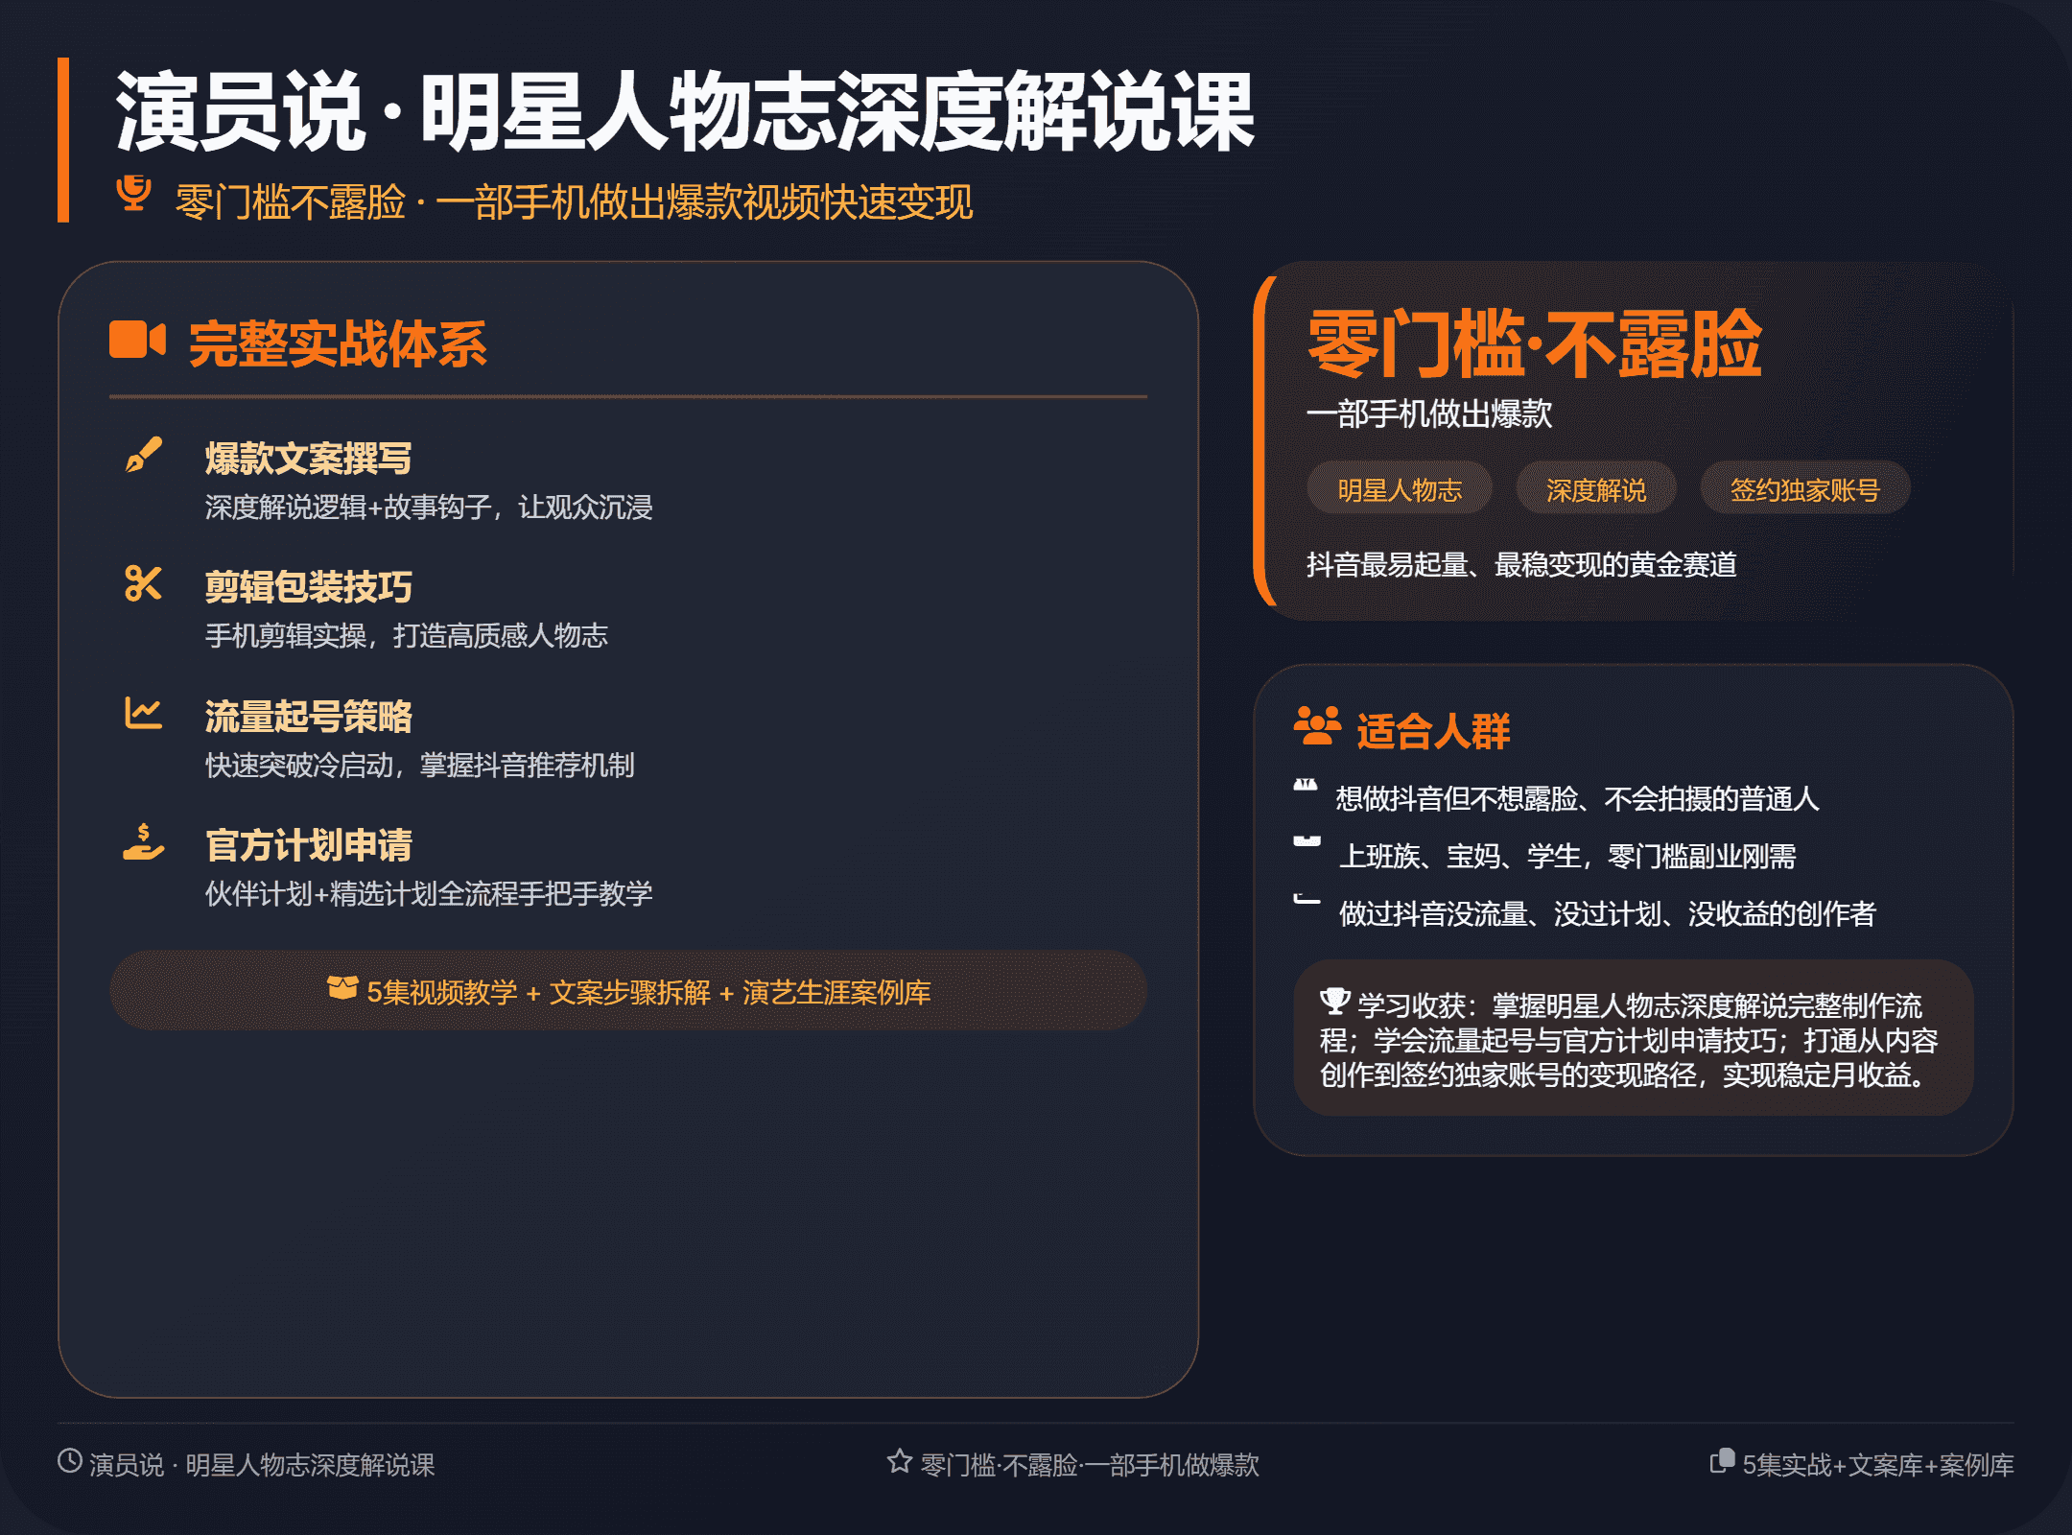Click the scissors icon beside 剪辑包装技巧
The width and height of the screenshot is (2072, 1535).
coord(143,583)
